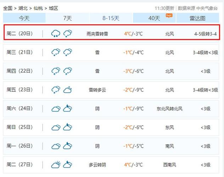Viewport: 224px width, 177px height.
Task: Click the 东北风转北风 wind direction
Action: pos(169,109)
